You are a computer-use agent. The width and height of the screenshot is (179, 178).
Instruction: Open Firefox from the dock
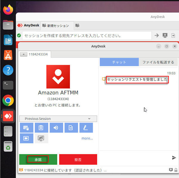point(8,10)
